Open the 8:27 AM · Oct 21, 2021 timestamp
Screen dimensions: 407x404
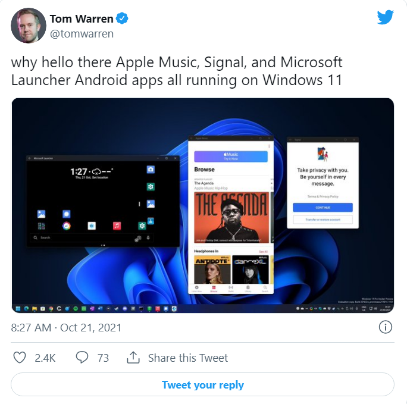tap(66, 327)
